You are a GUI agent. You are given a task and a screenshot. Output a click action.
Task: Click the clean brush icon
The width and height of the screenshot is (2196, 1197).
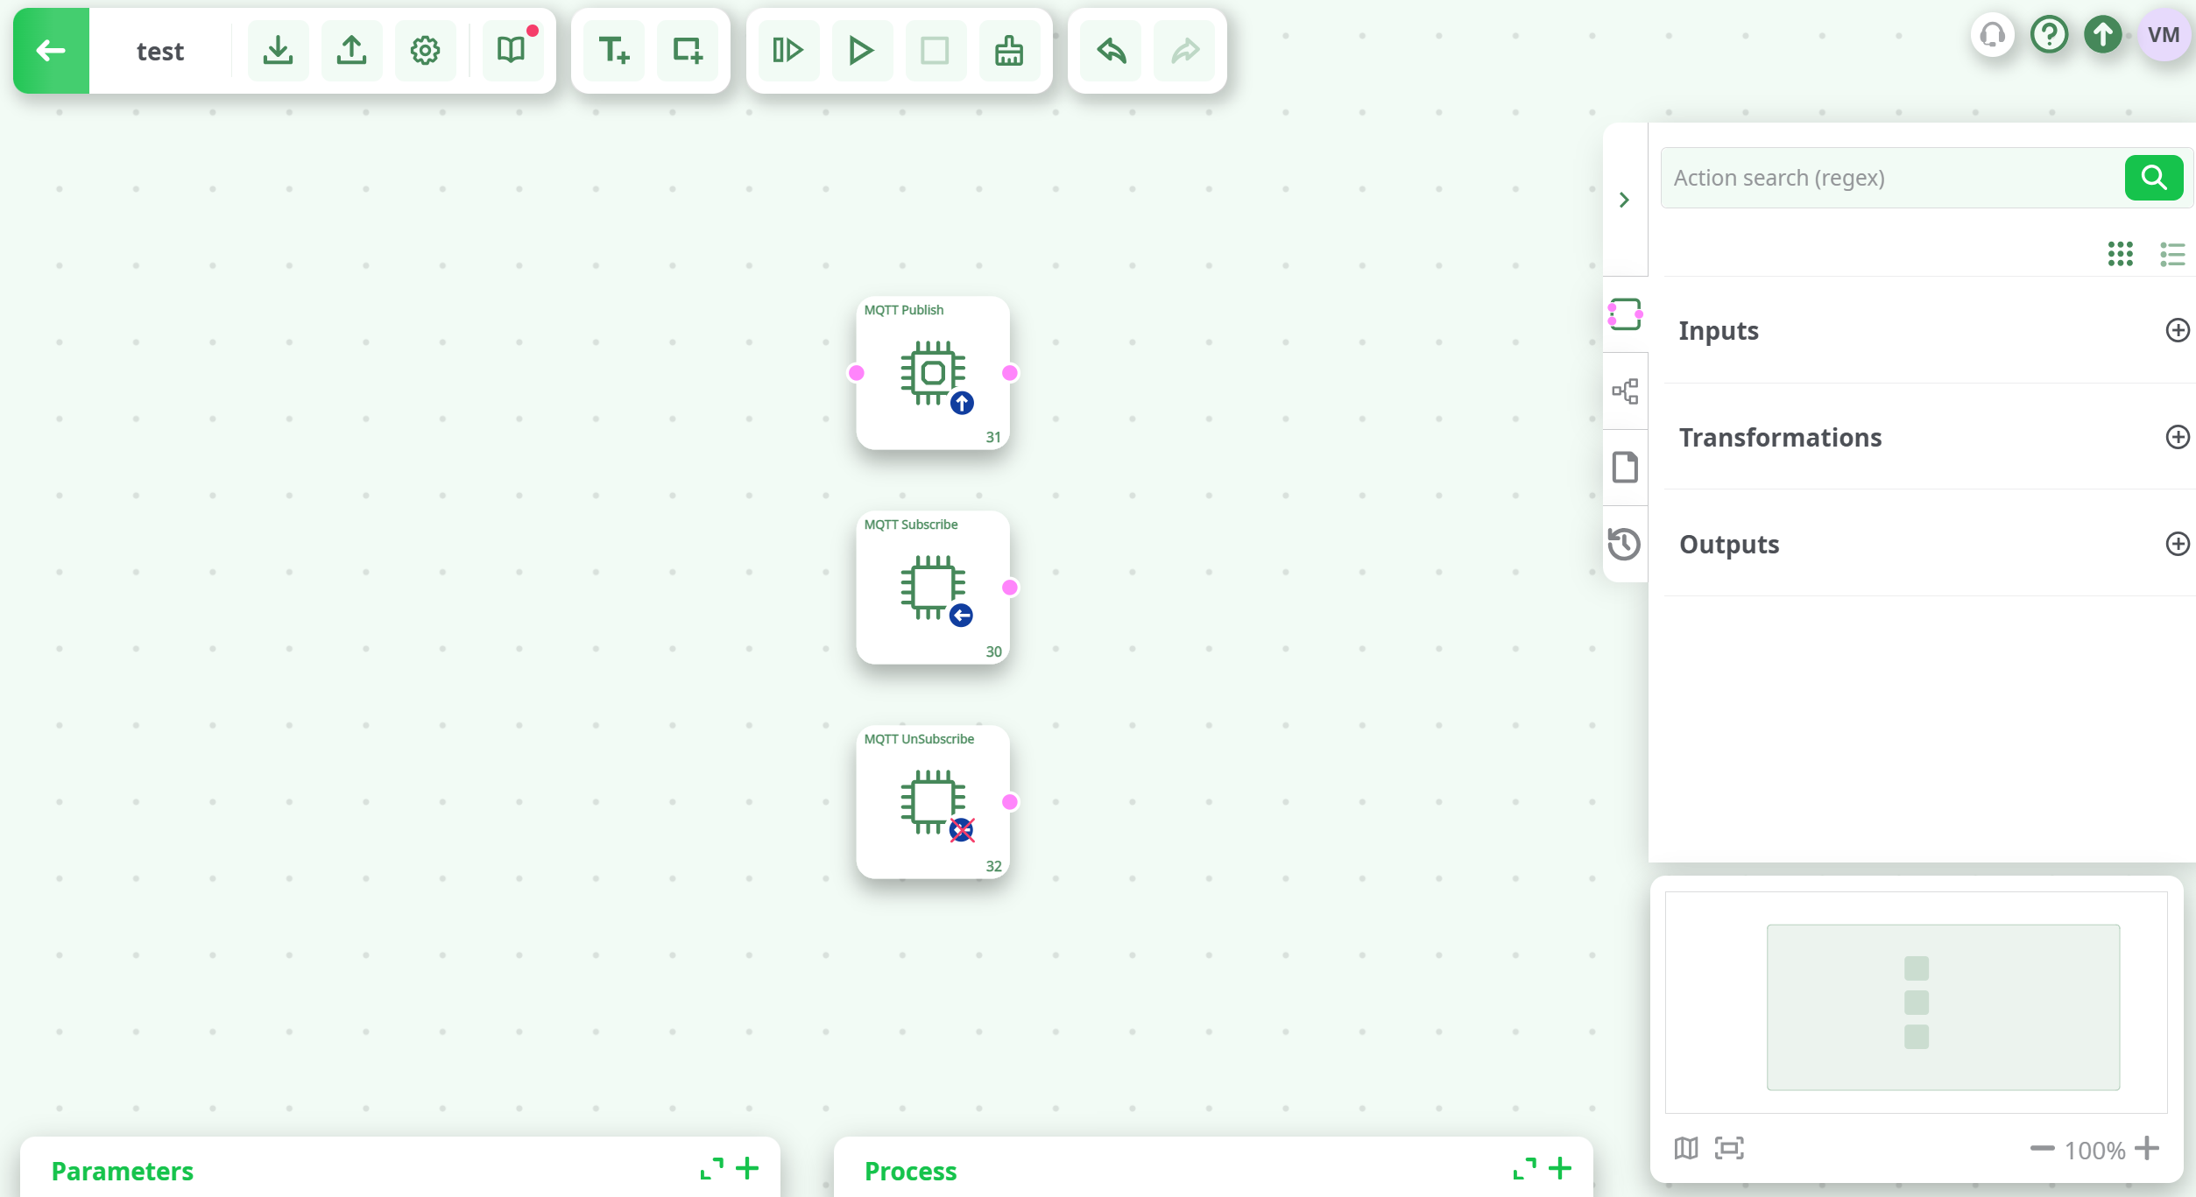1008,51
